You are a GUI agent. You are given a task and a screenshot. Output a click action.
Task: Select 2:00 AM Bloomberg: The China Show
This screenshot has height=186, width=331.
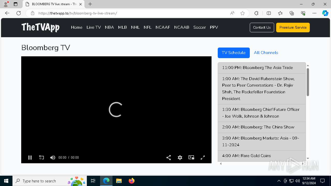tap(262, 127)
